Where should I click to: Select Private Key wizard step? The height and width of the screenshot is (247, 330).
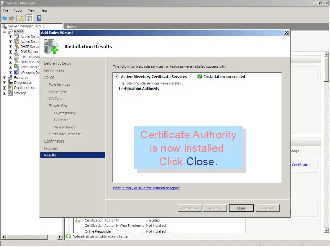58,105
